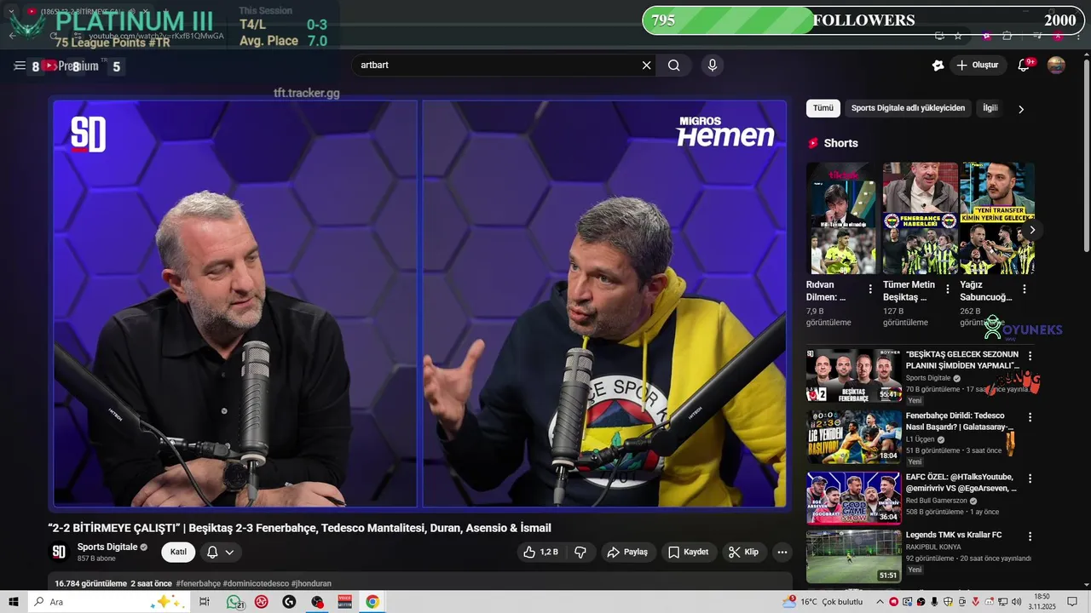Open options for the Tümer Metin short
Screen dimensions: 1091x613
(947, 289)
